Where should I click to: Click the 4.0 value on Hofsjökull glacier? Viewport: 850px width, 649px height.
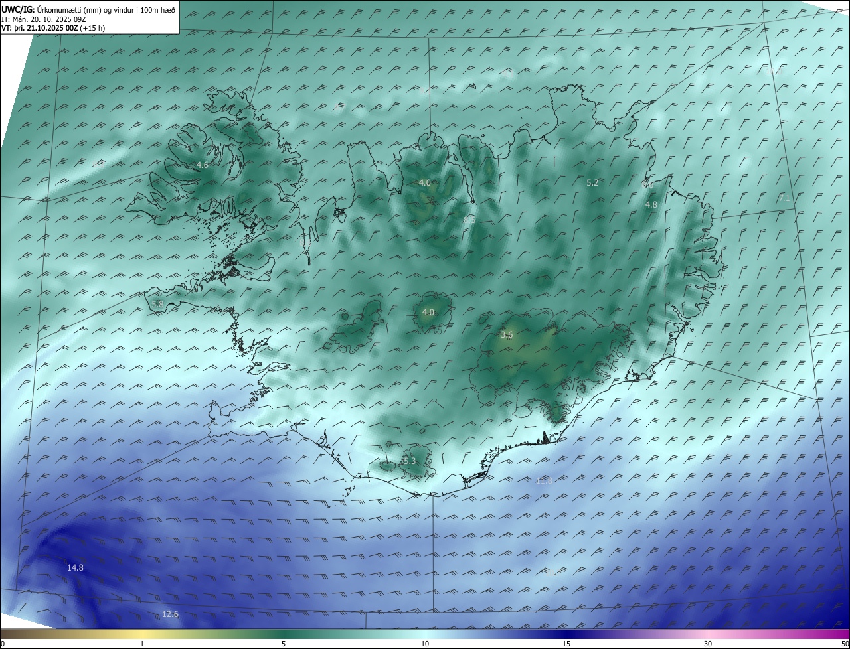coord(428,312)
